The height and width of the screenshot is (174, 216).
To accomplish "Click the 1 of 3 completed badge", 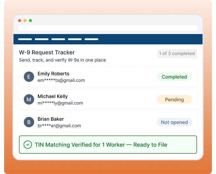I will click(x=177, y=54).
